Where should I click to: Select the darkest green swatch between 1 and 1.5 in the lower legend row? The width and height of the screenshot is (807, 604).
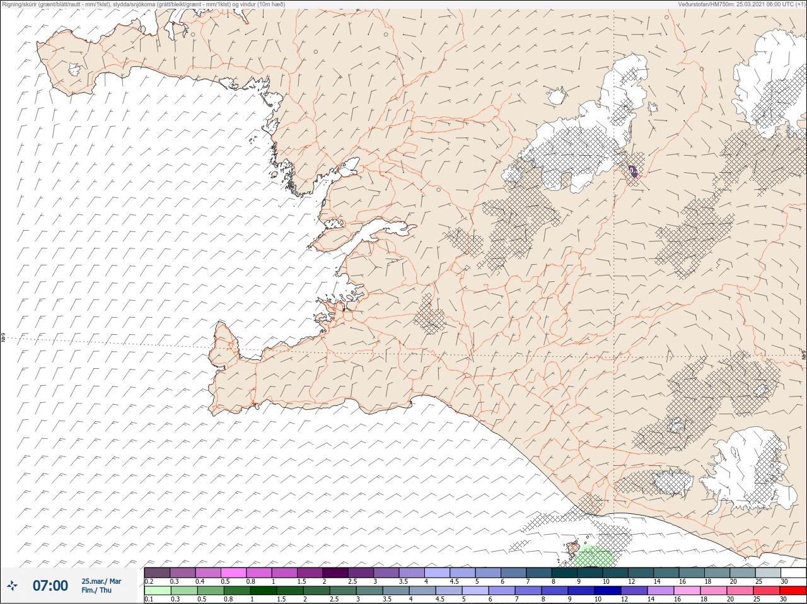[x=263, y=591]
